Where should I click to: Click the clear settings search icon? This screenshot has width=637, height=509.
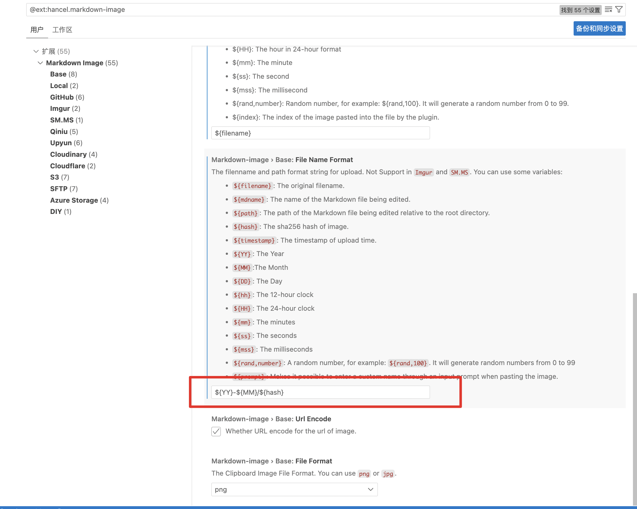[x=608, y=10]
